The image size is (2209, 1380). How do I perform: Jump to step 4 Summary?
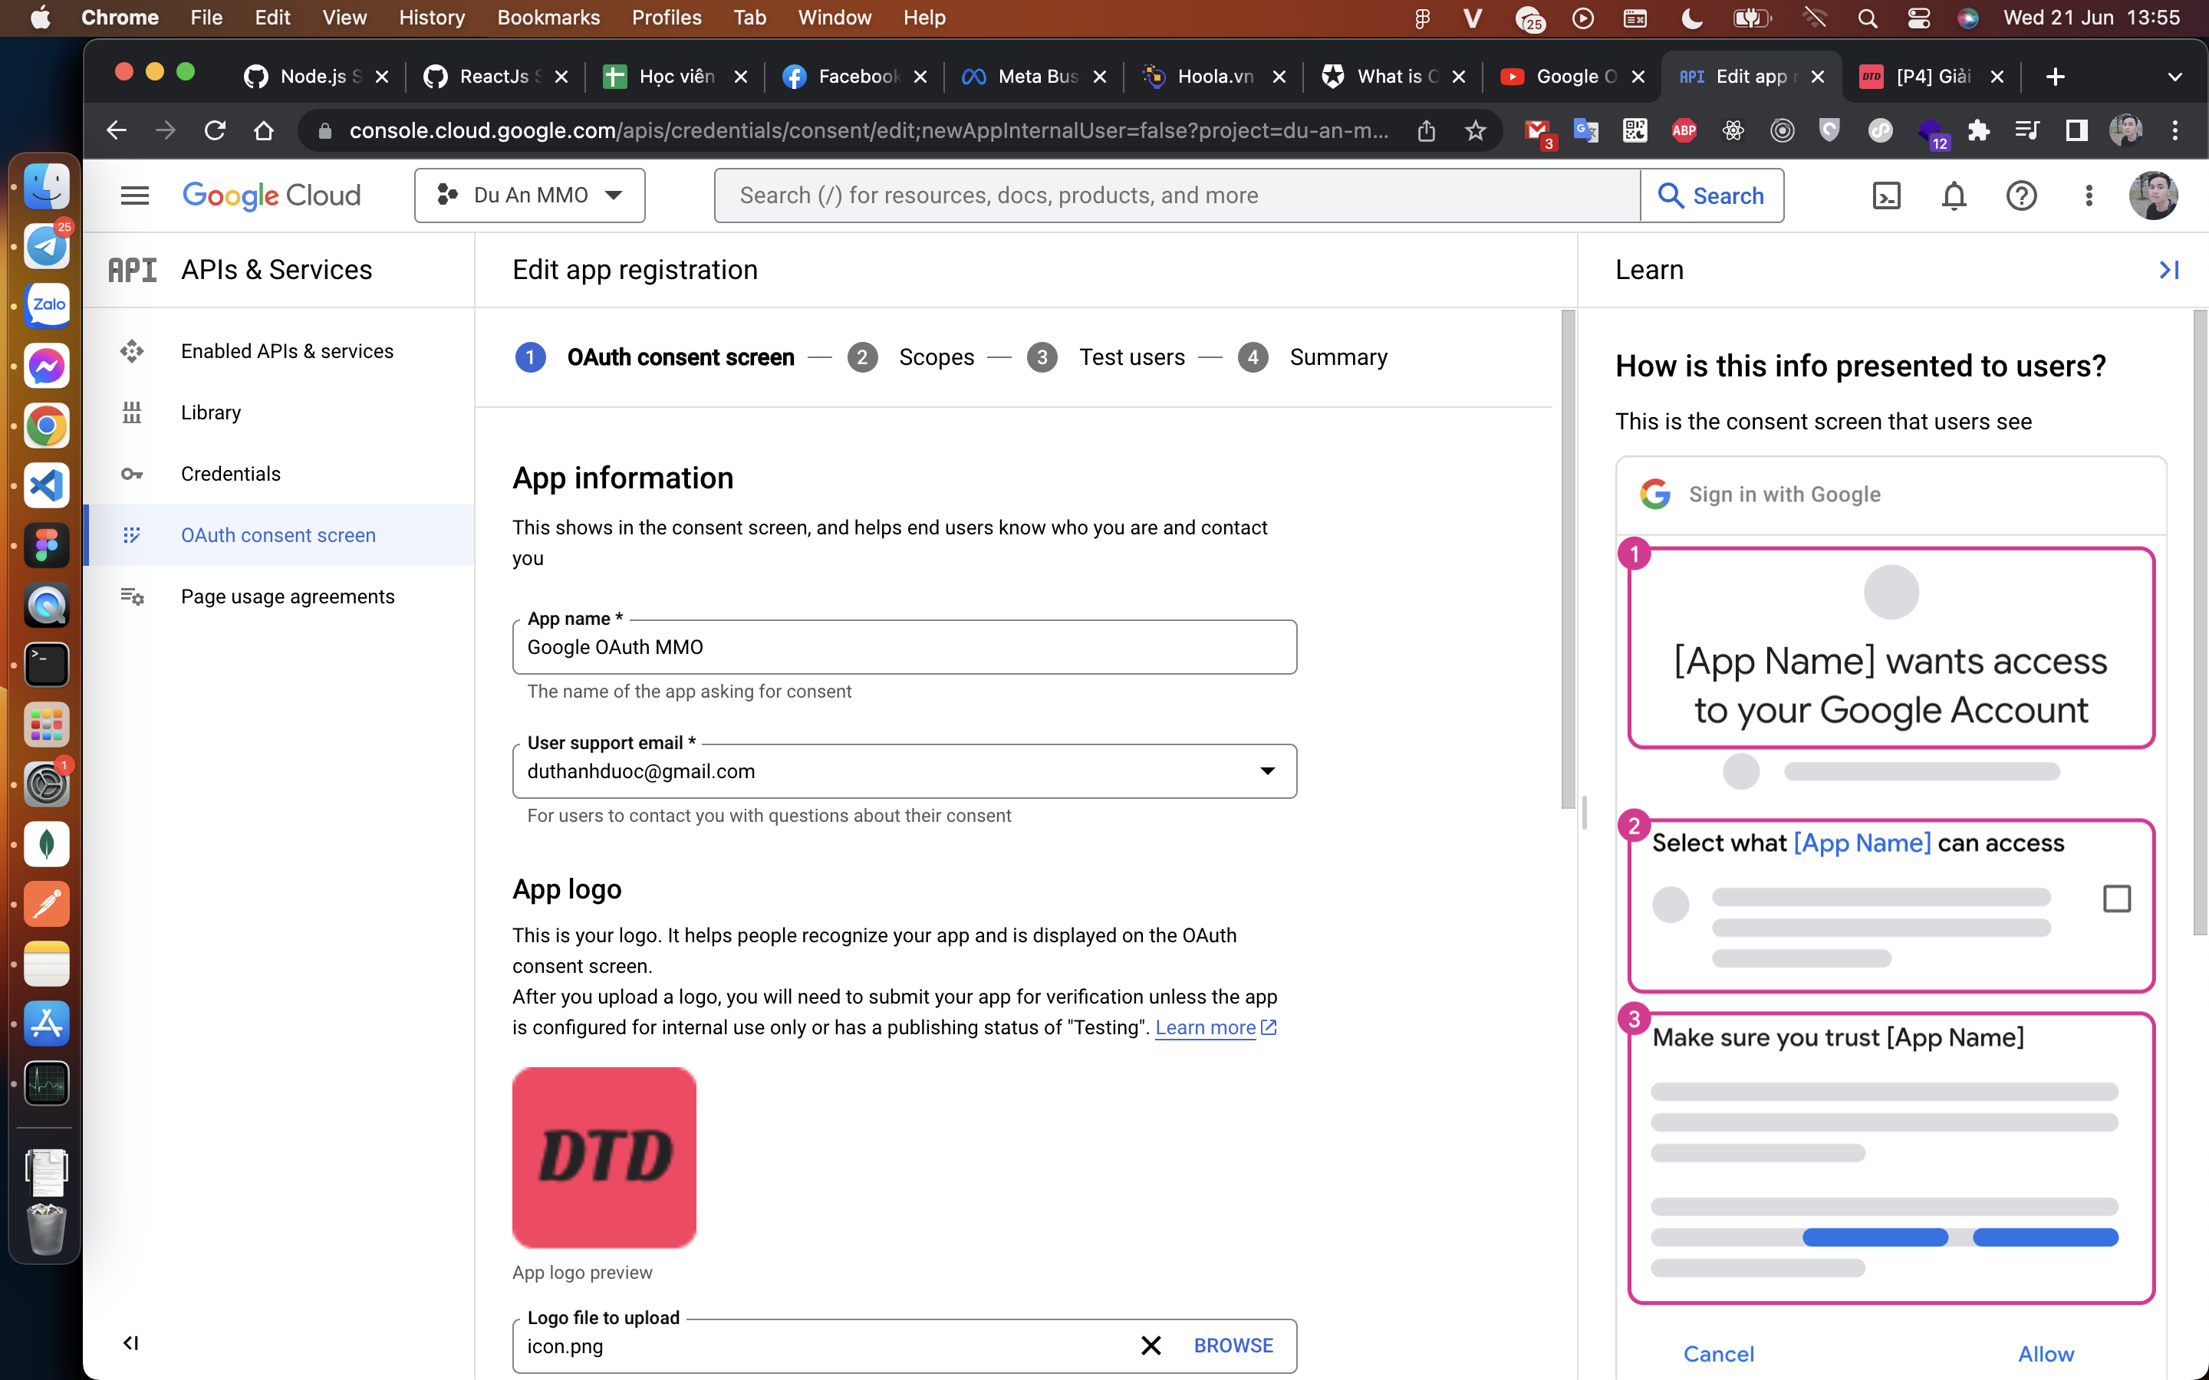(x=1312, y=356)
